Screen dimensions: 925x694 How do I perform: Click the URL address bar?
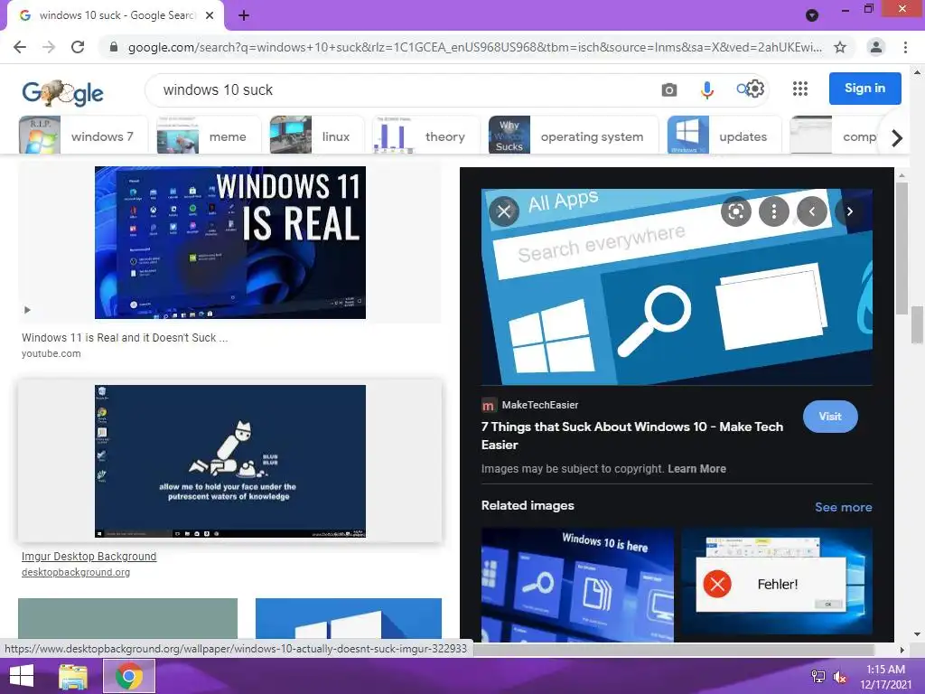click(475, 47)
